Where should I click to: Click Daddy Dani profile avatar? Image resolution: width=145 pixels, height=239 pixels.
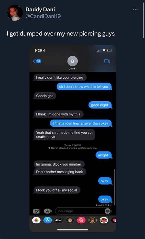tap(15, 13)
